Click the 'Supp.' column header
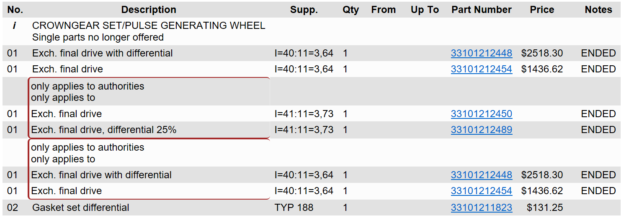621x218 pixels. (304, 10)
